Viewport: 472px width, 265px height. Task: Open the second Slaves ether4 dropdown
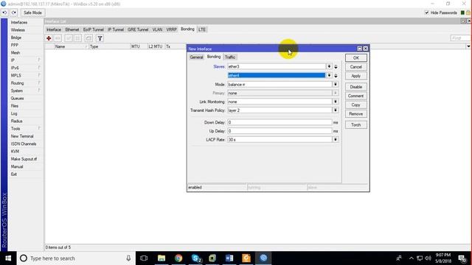tap(329, 75)
